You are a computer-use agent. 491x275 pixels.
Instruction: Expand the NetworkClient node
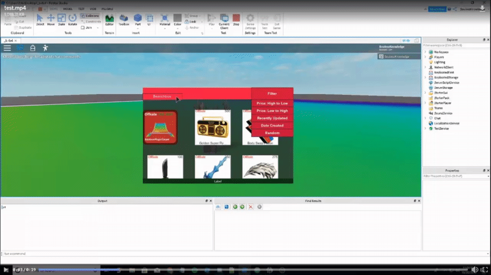pyautogui.click(x=425, y=67)
